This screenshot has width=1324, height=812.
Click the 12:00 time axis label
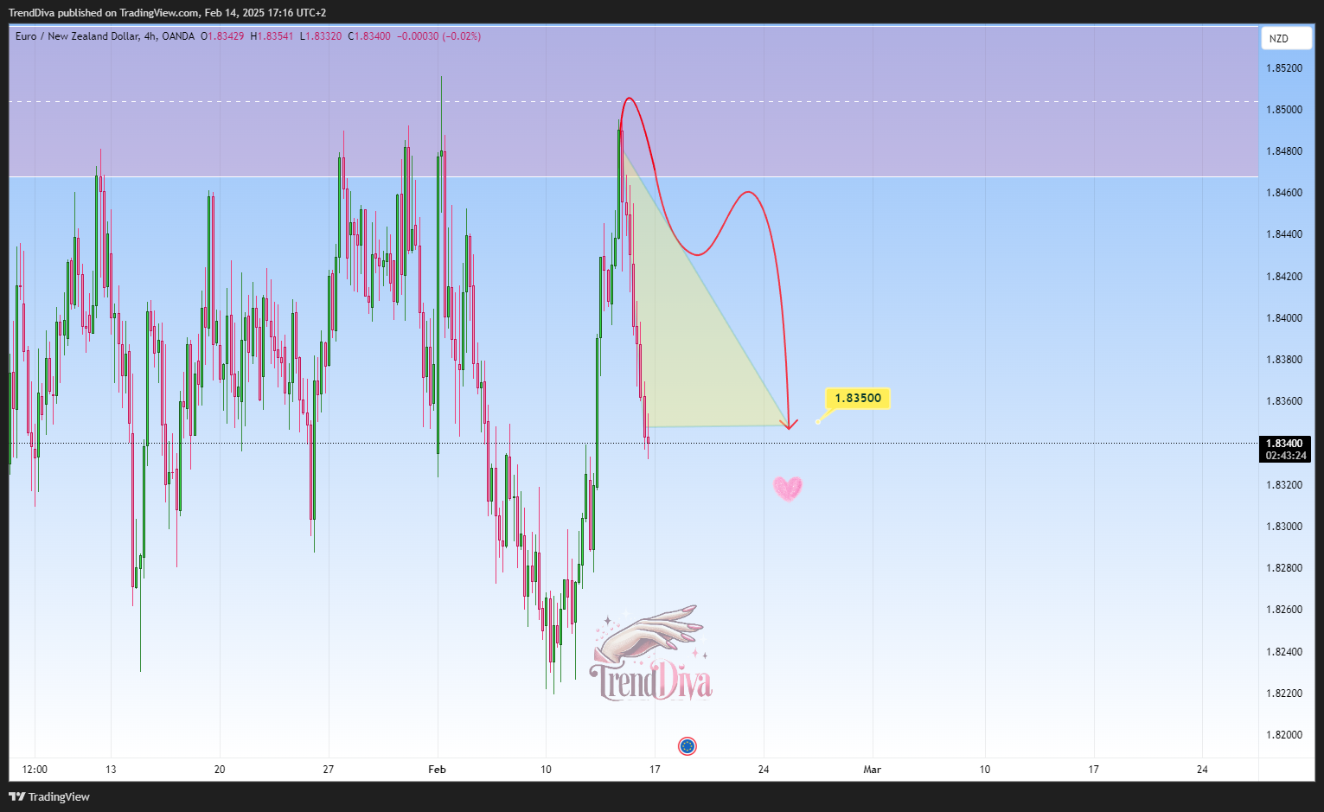click(35, 770)
